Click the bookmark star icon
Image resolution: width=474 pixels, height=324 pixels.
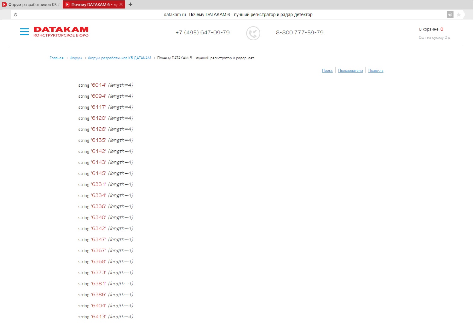point(459,14)
